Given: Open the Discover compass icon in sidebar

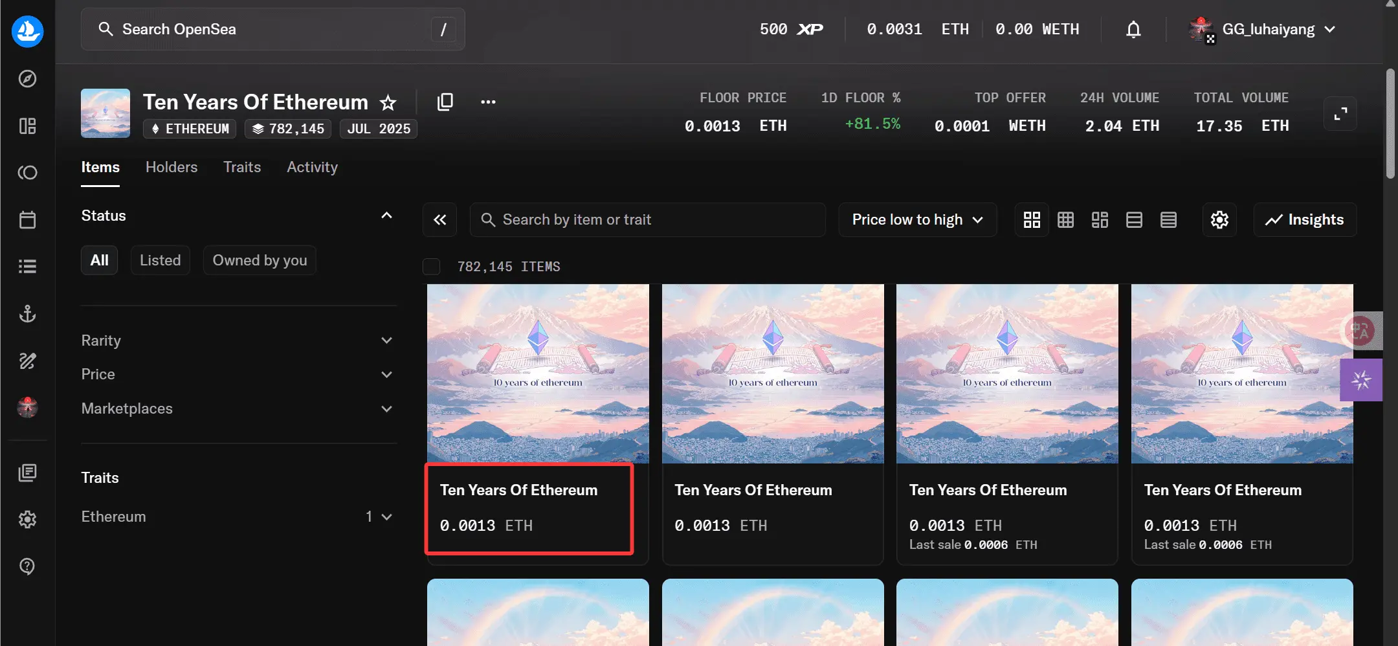Looking at the screenshot, I should coord(27,79).
